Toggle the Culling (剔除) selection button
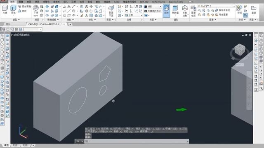This screenshot has height=148, width=264. pos(166,11)
